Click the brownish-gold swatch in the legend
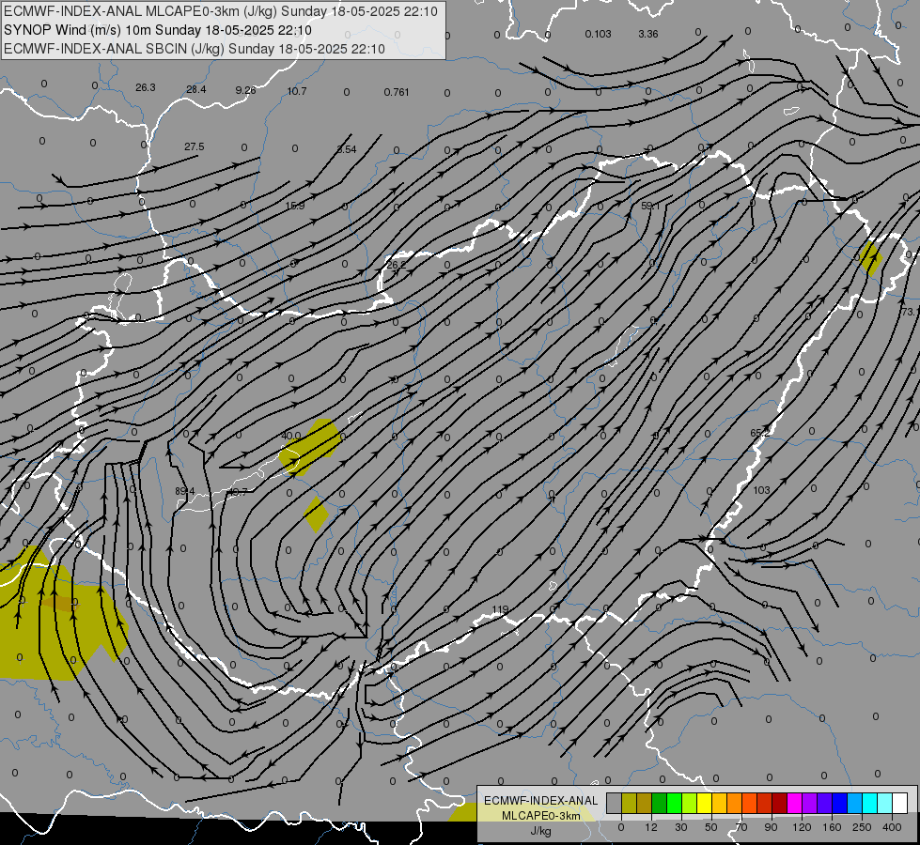Viewport: 920px width, 845px height. (x=645, y=804)
